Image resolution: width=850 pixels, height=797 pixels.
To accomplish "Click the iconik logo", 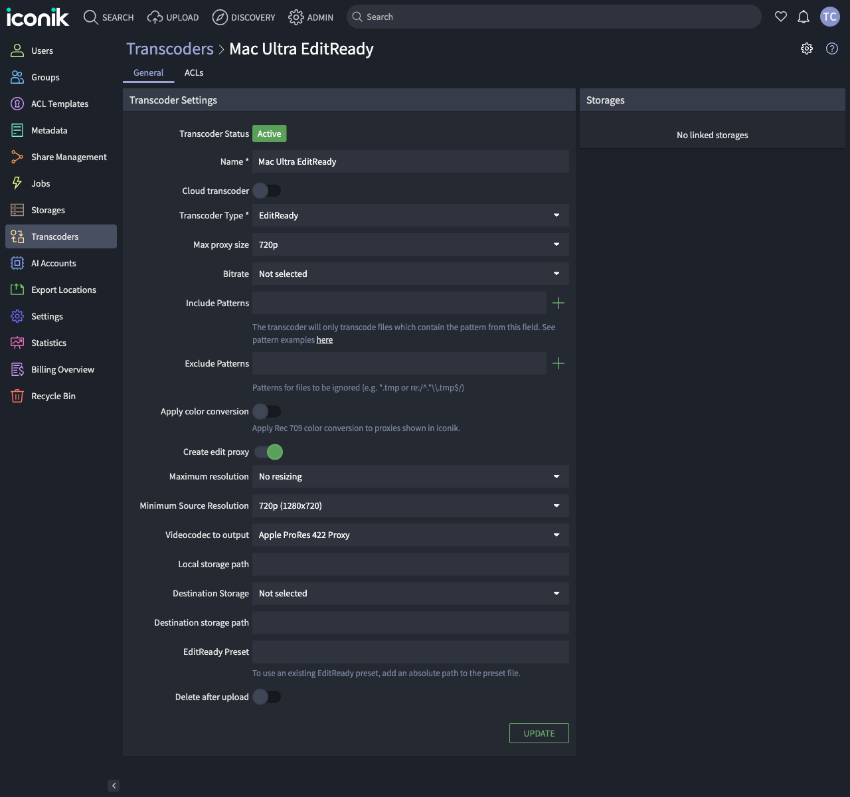I will point(38,17).
